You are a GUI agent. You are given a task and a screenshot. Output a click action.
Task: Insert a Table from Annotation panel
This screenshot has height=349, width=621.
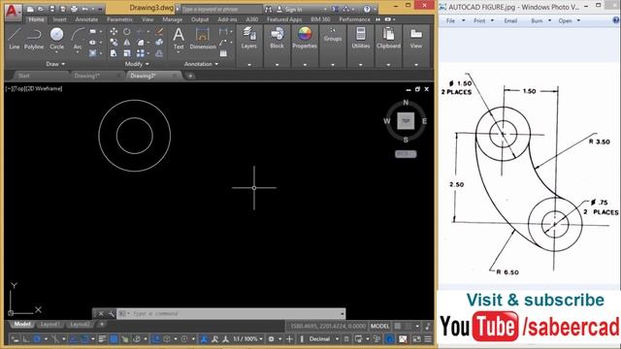pyautogui.click(x=224, y=53)
